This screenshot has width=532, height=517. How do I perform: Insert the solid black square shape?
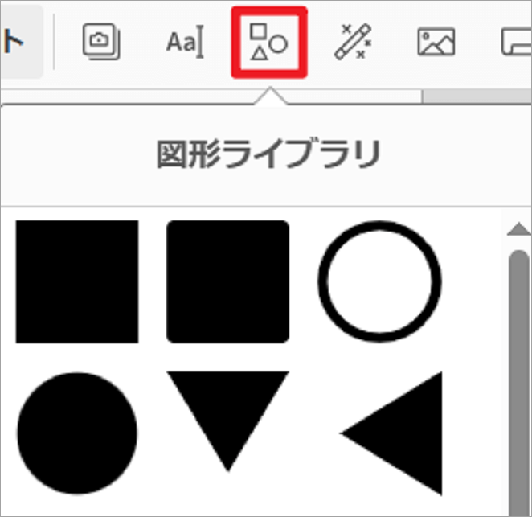[77, 281]
